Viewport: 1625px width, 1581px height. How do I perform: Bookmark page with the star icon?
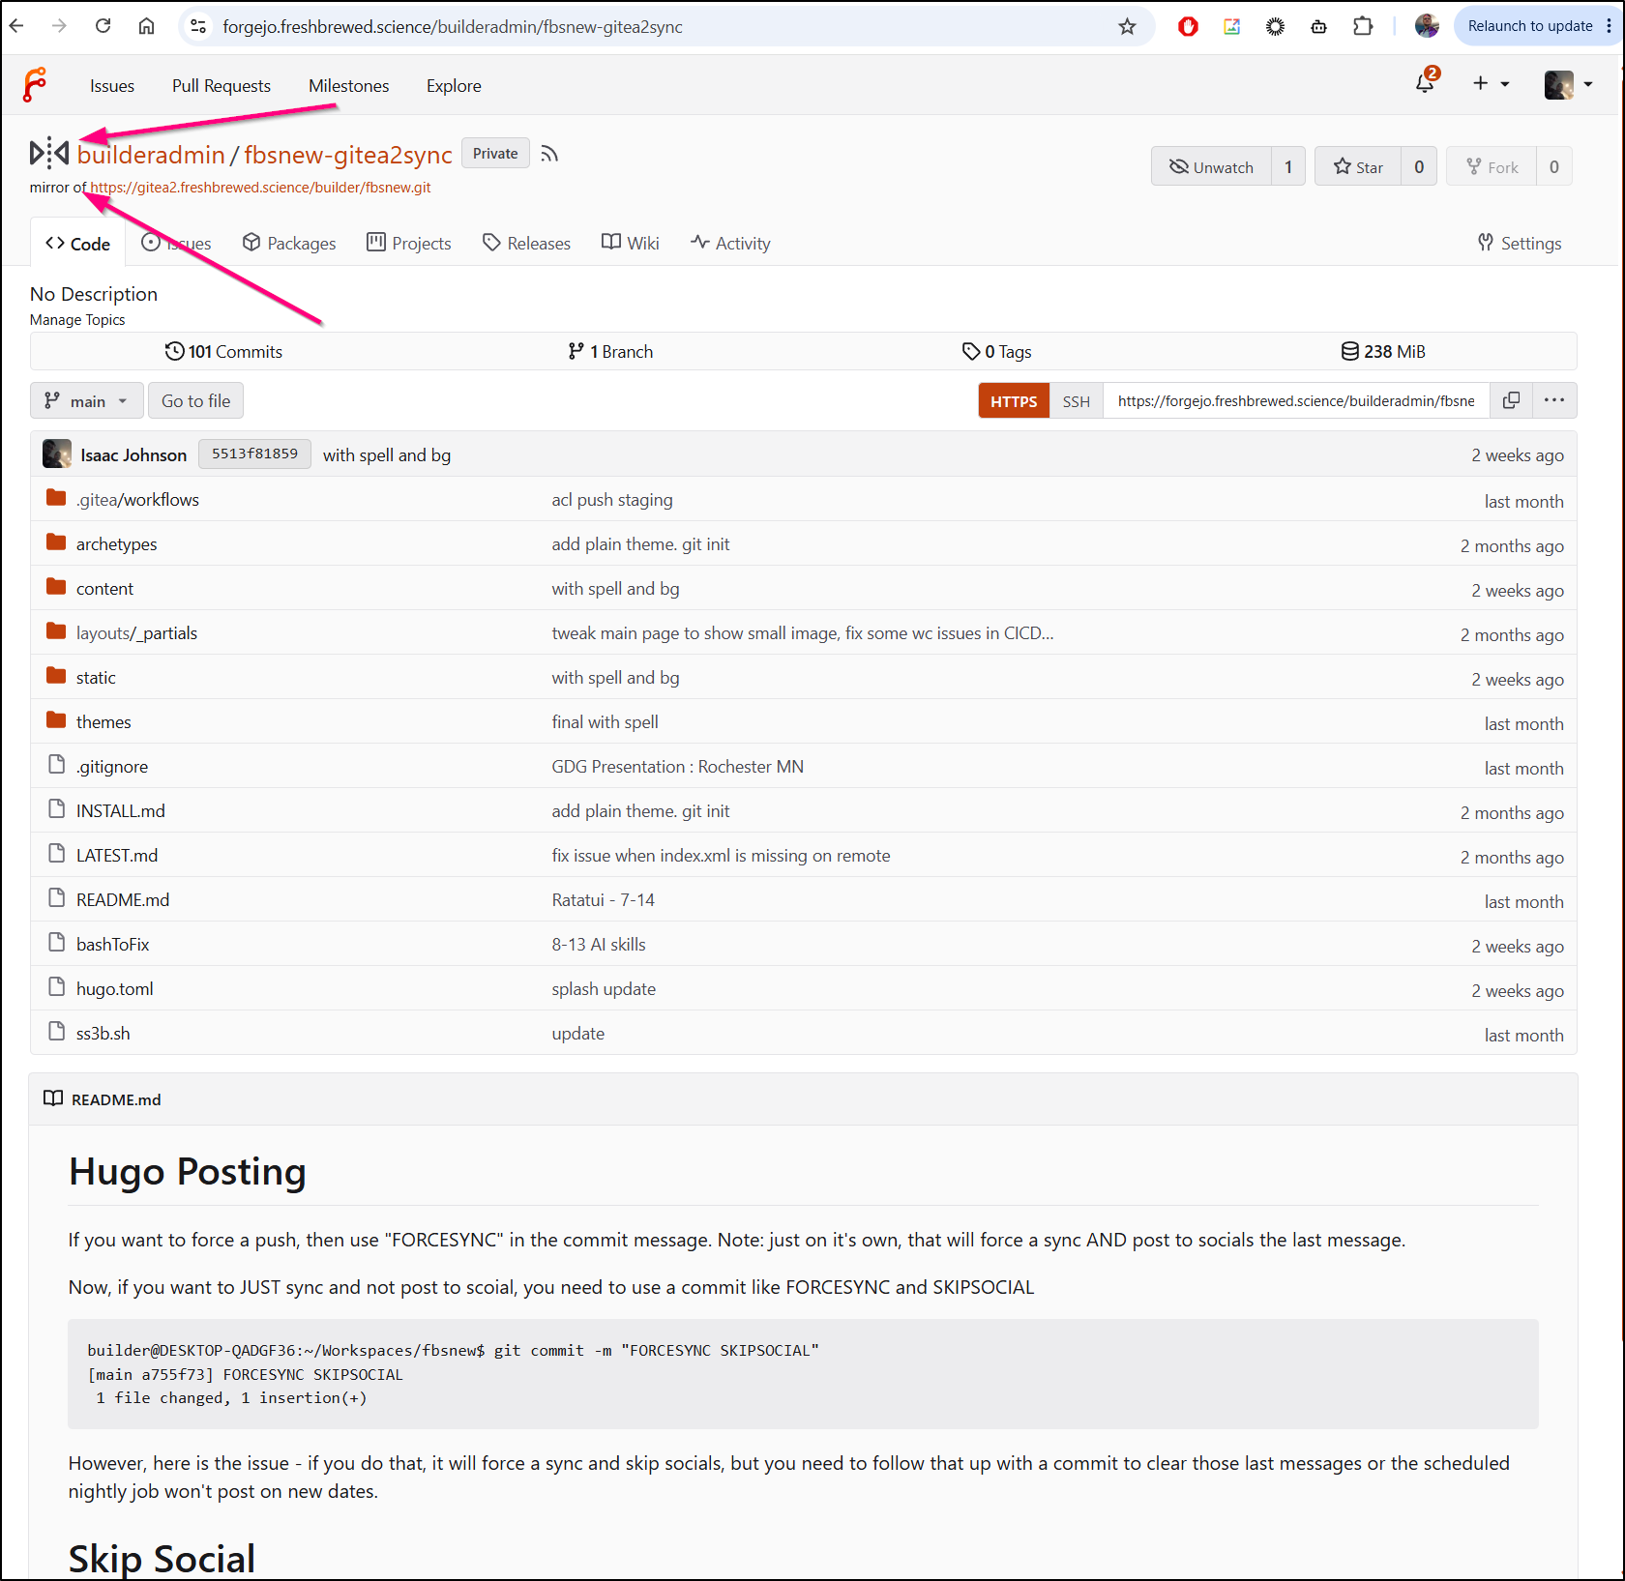[1127, 26]
